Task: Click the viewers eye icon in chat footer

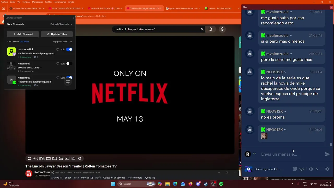Action: (x=311, y=169)
